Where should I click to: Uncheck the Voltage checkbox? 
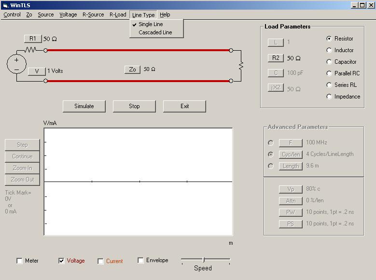(61, 261)
